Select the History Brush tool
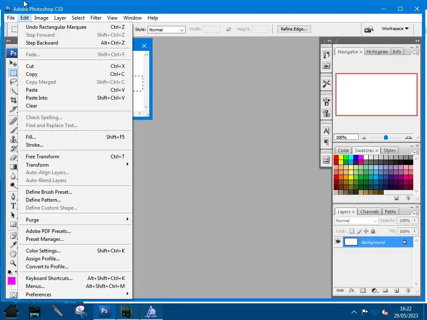This screenshot has width=427, height=320. coord(13,148)
